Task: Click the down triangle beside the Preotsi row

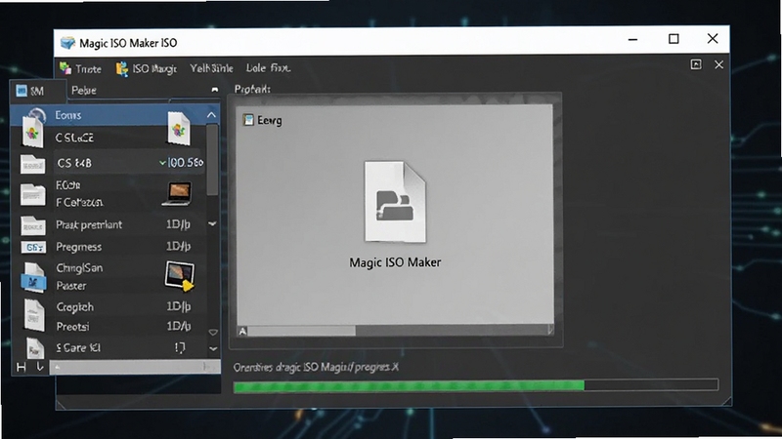Action: [x=213, y=332]
